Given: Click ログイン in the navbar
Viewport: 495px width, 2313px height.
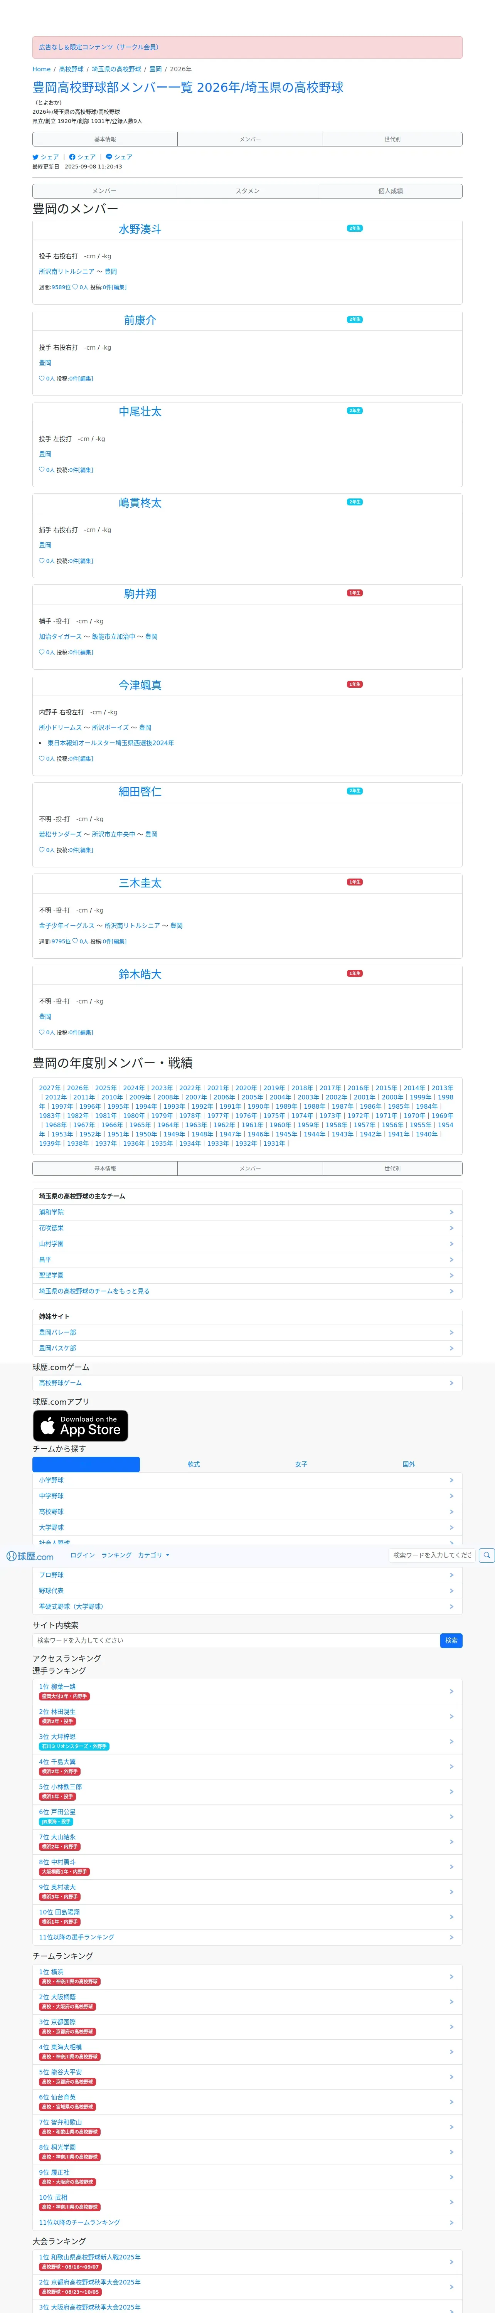Looking at the screenshot, I should (x=82, y=1555).
